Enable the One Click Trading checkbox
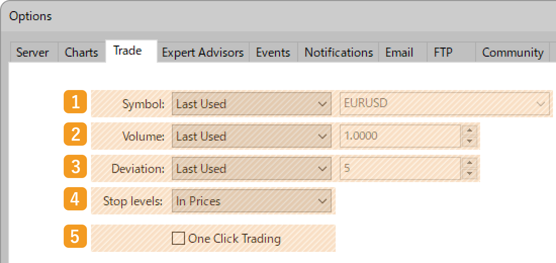 178,238
